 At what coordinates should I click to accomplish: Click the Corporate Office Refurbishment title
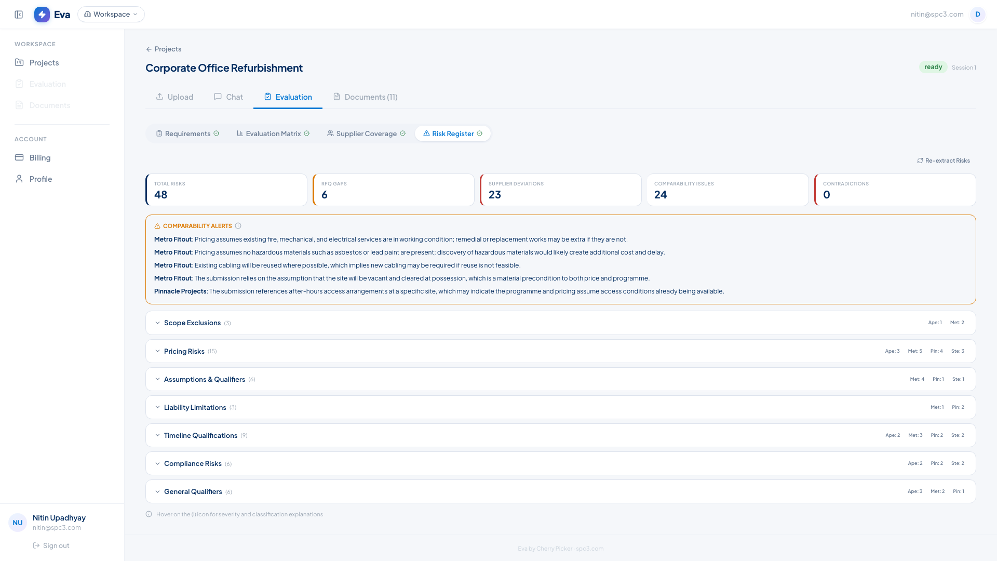coord(224,68)
